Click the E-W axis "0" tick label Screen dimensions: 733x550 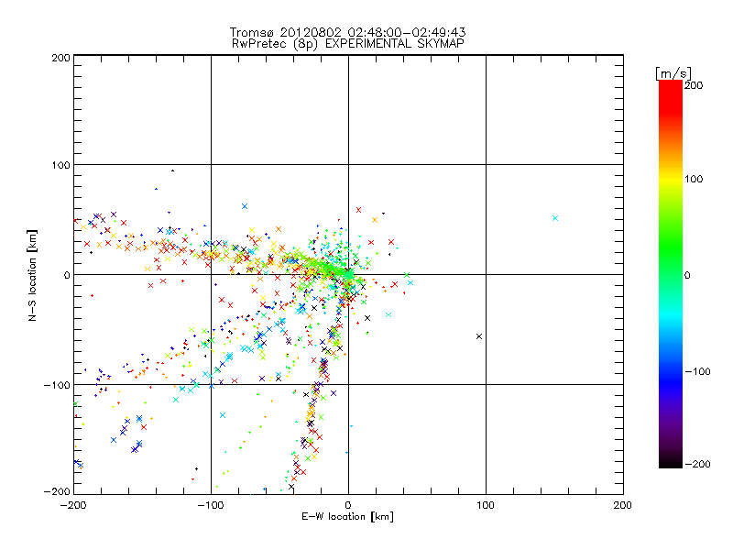348,505
